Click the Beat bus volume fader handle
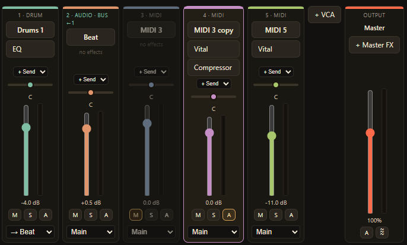The width and height of the screenshot is (407, 245). pyautogui.click(x=87, y=129)
